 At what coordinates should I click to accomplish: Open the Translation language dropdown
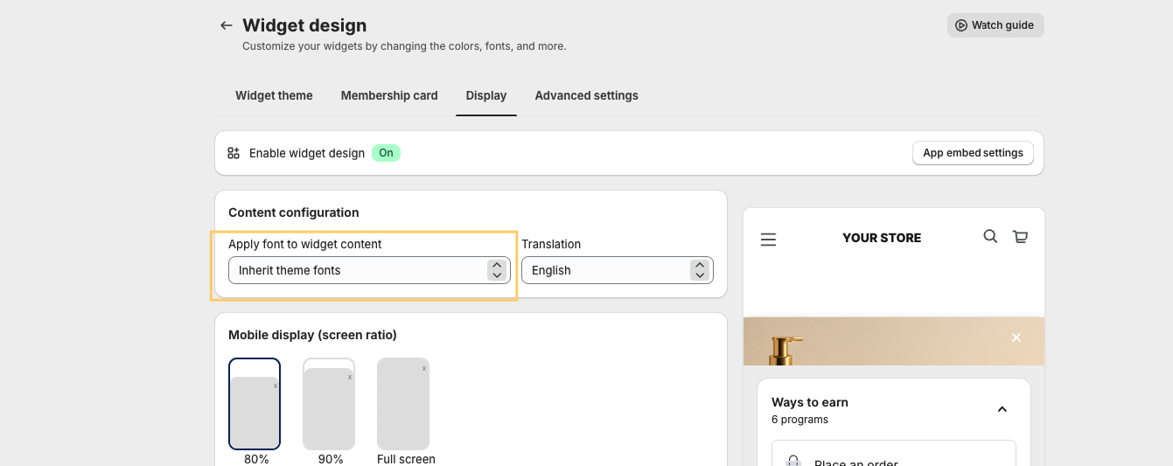tap(617, 270)
